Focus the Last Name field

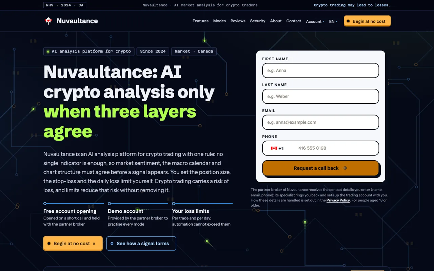[320, 96]
